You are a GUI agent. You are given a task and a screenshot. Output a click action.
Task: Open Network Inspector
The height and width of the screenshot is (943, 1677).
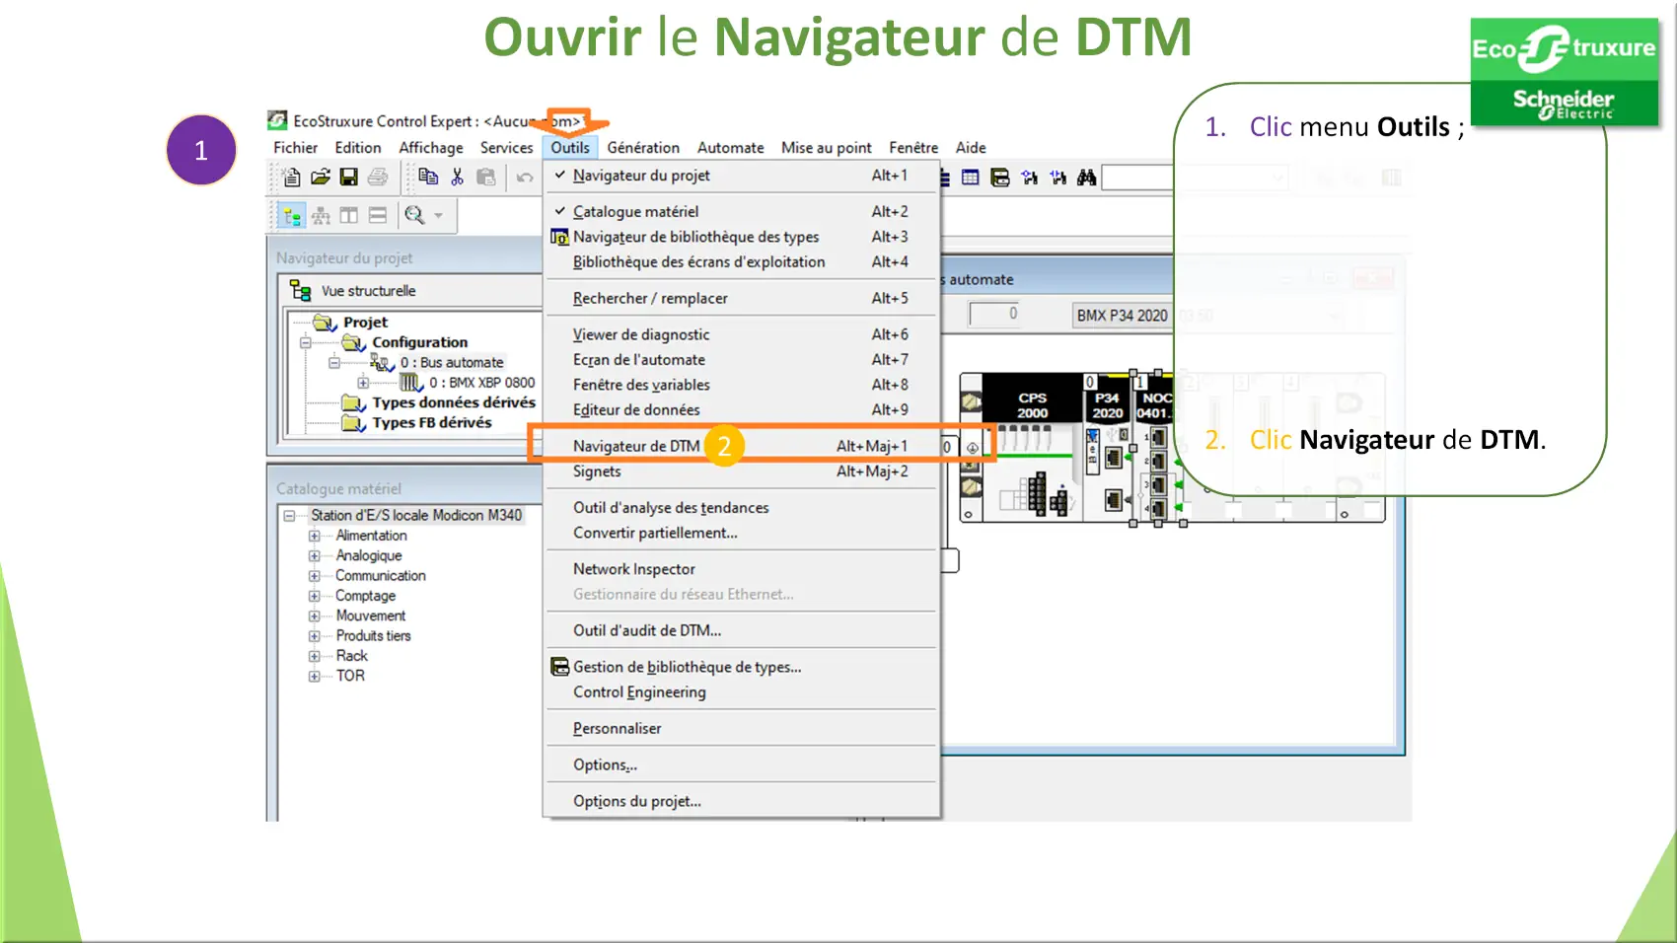(740, 569)
